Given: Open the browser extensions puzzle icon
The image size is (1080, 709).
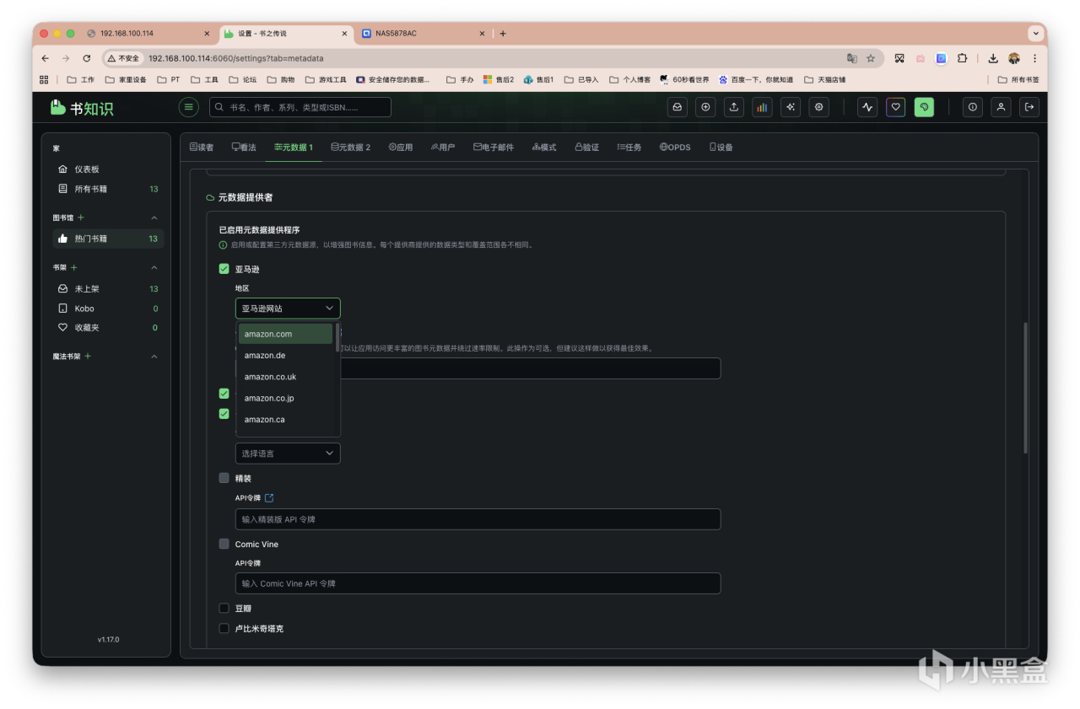Looking at the screenshot, I should [962, 58].
